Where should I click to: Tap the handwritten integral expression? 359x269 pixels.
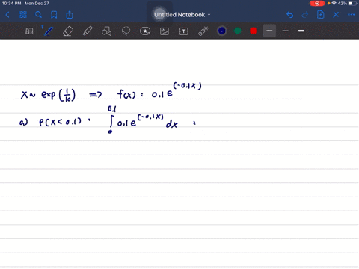point(143,120)
